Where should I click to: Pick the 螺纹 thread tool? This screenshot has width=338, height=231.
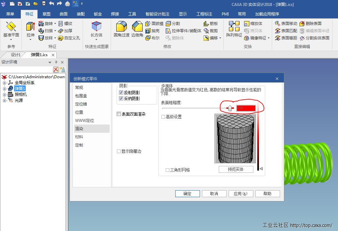[65, 23]
